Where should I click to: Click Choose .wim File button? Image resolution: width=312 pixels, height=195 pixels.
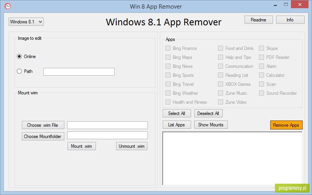43,125
